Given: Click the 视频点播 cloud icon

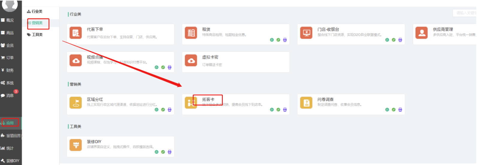Looking at the screenshot, I should click(75, 61).
